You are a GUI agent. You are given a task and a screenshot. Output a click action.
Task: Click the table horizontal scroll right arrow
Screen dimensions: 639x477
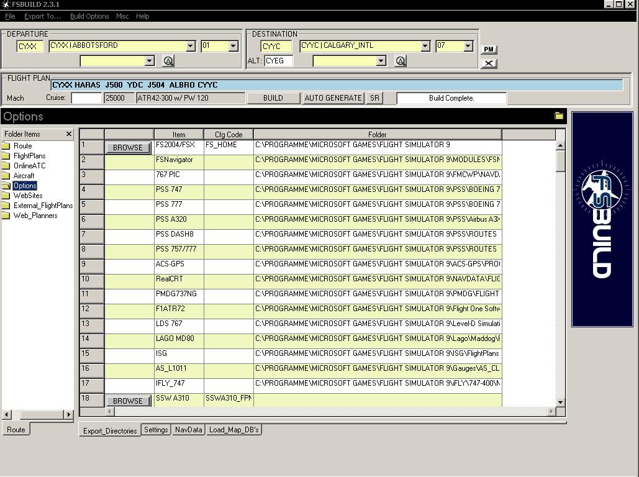[x=551, y=411]
